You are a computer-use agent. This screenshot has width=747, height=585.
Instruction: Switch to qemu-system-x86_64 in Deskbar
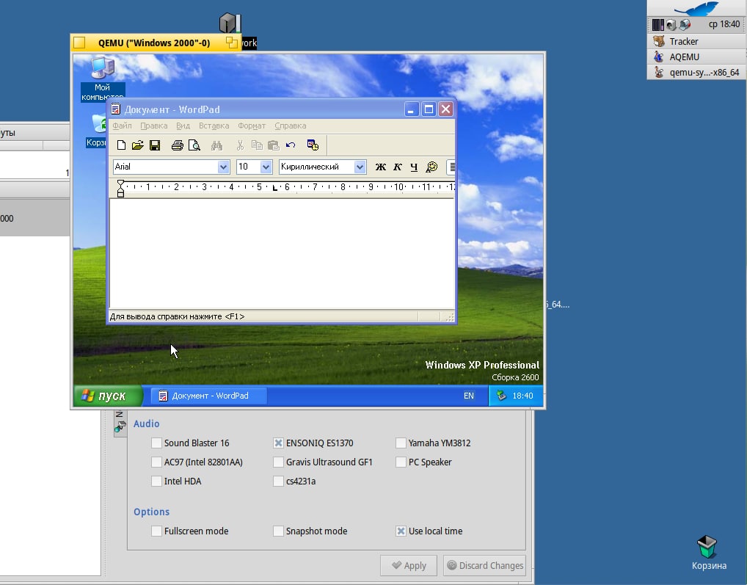(696, 73)
